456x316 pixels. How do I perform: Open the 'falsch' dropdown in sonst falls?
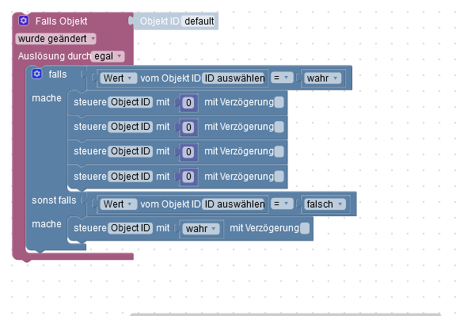tap(325, 204)
